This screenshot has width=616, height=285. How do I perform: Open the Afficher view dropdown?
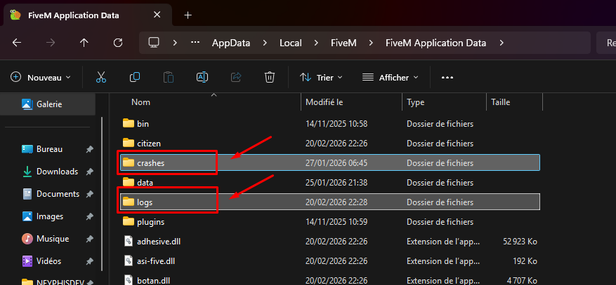coord(390,77)
